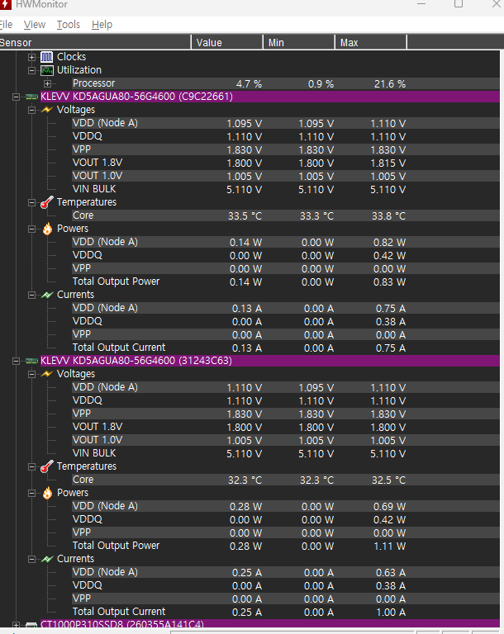Click the thermometer icon under KLEVV C9C22661
Viewport: 504px width, 634px height.
click(47, 202)
